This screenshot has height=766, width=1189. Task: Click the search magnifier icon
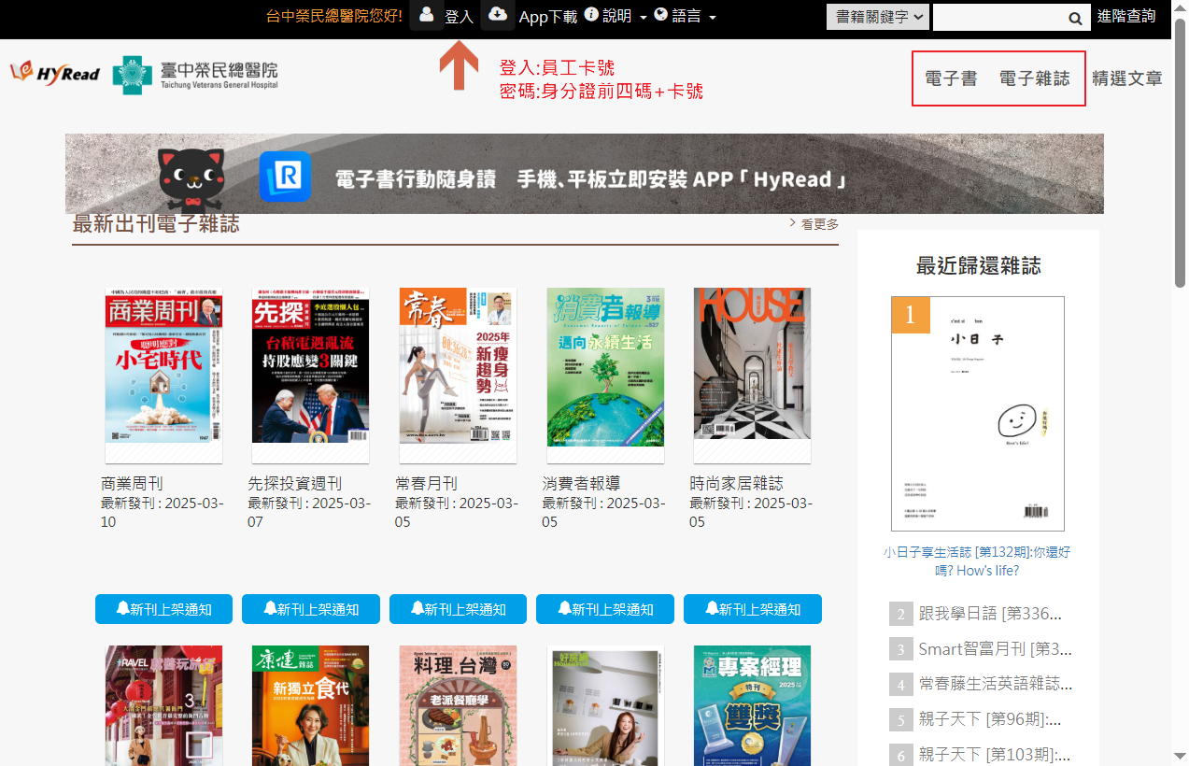1075,18
